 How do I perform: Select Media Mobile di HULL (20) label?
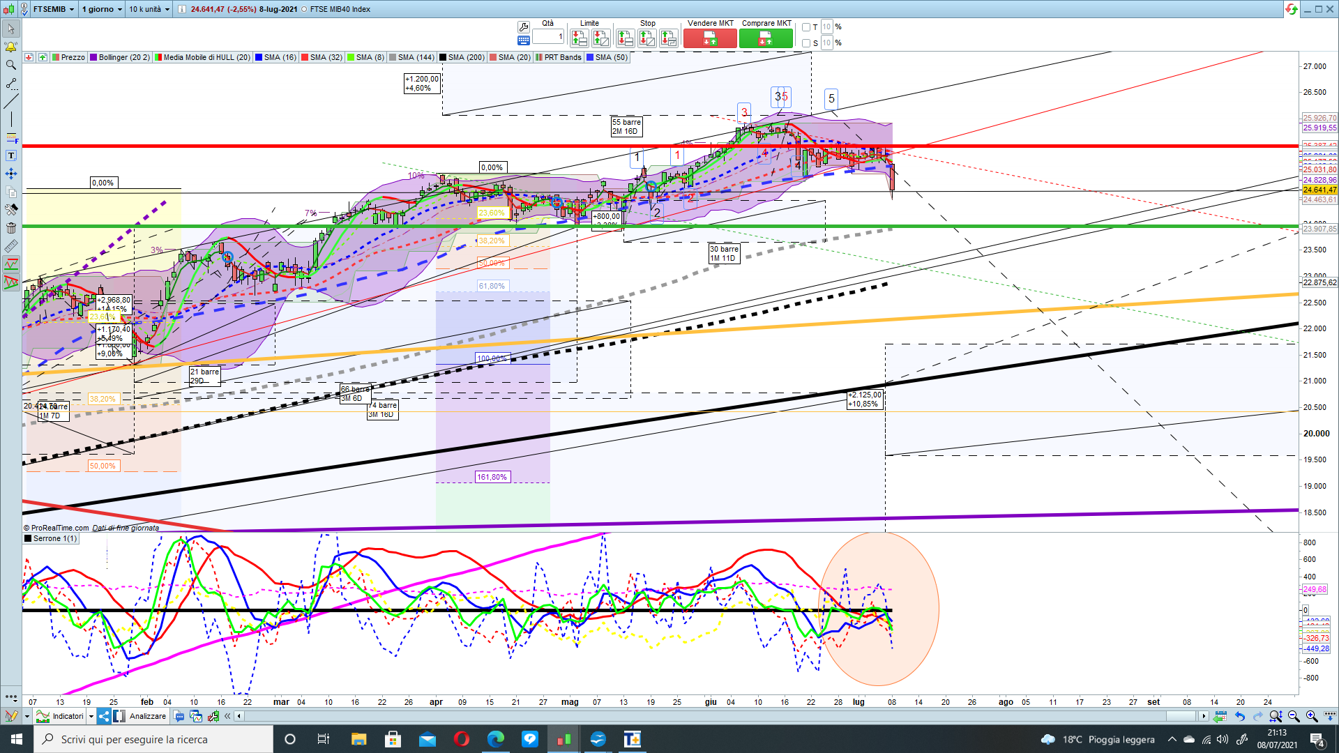pyautogui.click(x=203, y=57)
